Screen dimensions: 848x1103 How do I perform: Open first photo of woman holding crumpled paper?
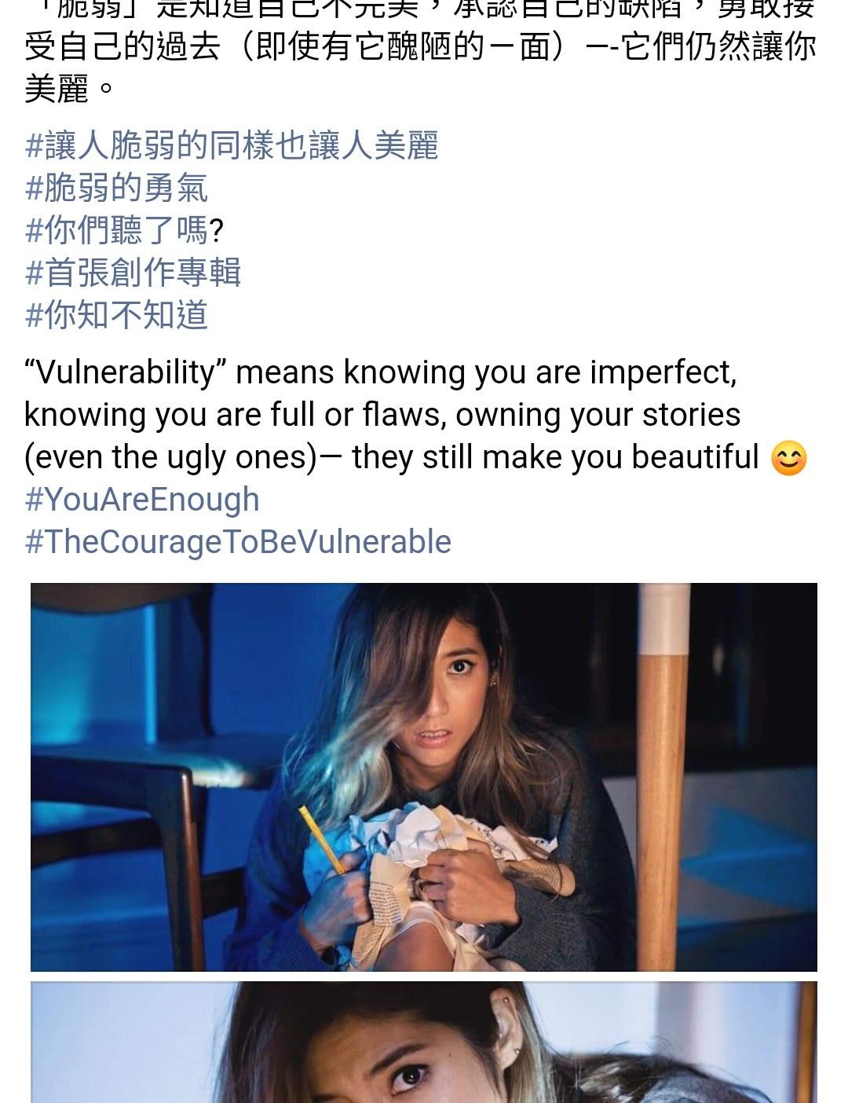point(424,777)
